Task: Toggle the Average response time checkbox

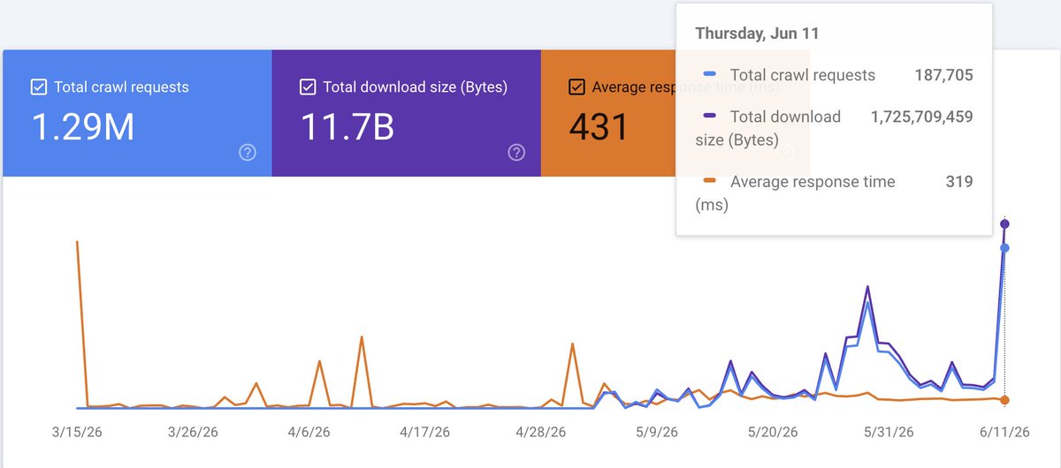Action: [576, 87]
